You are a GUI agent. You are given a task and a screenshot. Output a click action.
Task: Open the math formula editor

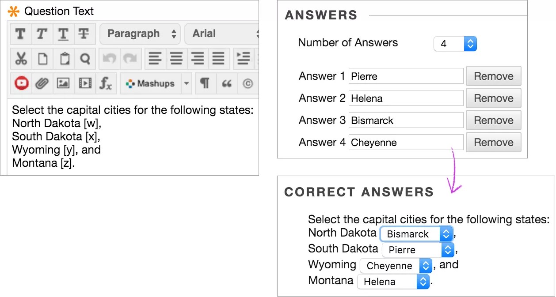105,83
